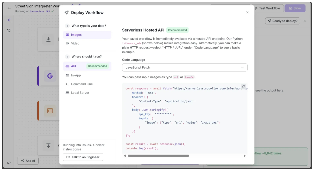This screenshot has height=173, width=316.
Task: Open the code view icon at bottom left
Action: pyautogui.click(x=9, y=163)
